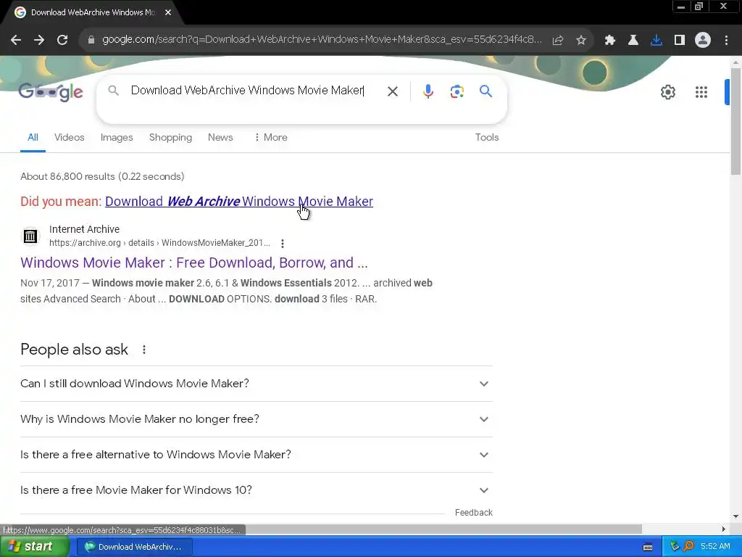
Task: Click the 'About 86,800 results' text
Action: [102, 177]
